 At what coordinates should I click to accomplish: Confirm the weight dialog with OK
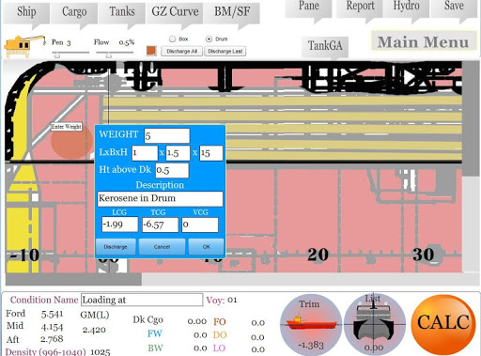[206, 247]
